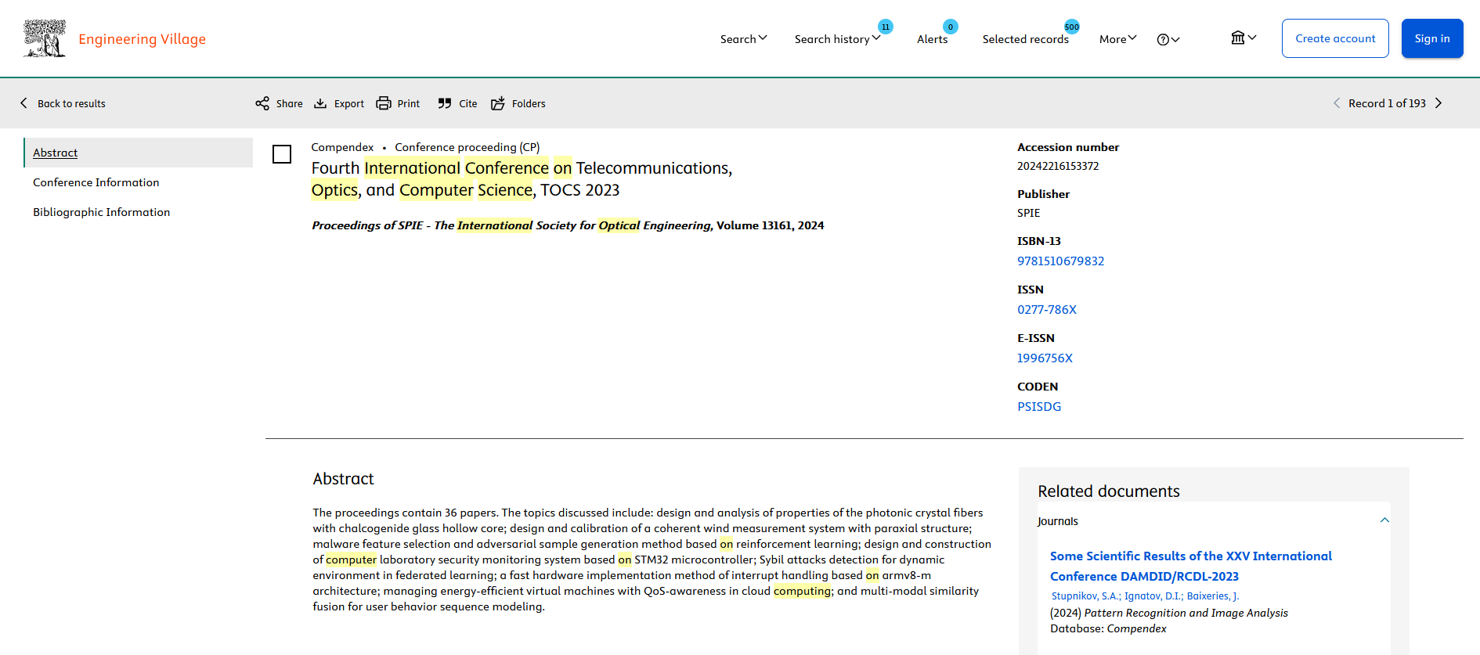Image resolution: width=1480 pixels, height=655 pixels.
Task: Click the Alerts count badge
Action: coord(951,27)
